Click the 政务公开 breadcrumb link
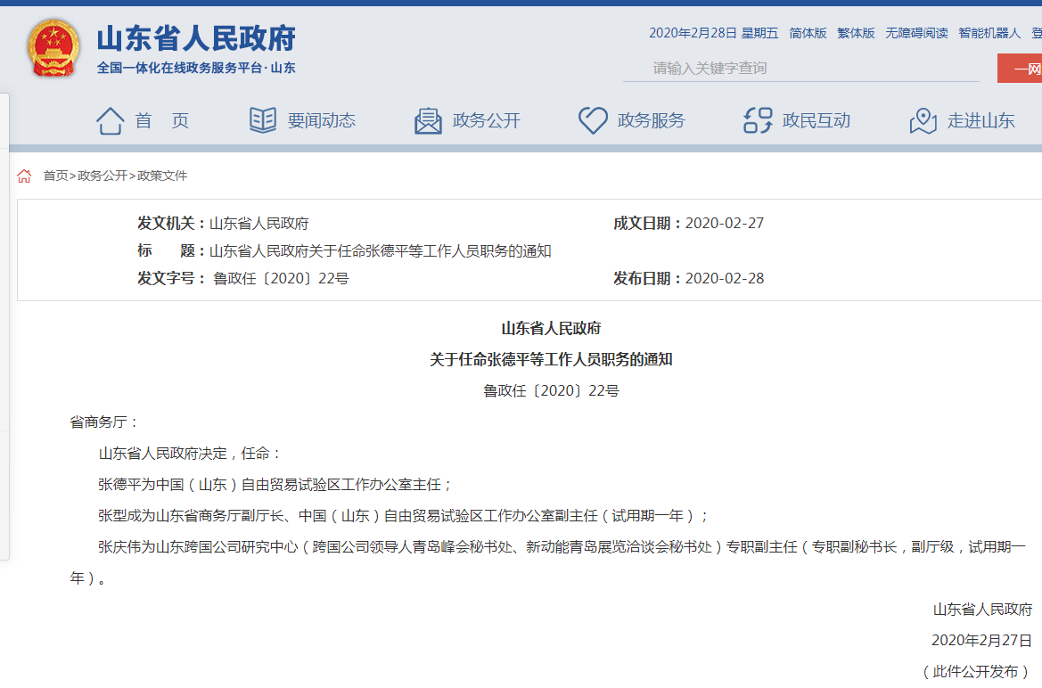 103,176
